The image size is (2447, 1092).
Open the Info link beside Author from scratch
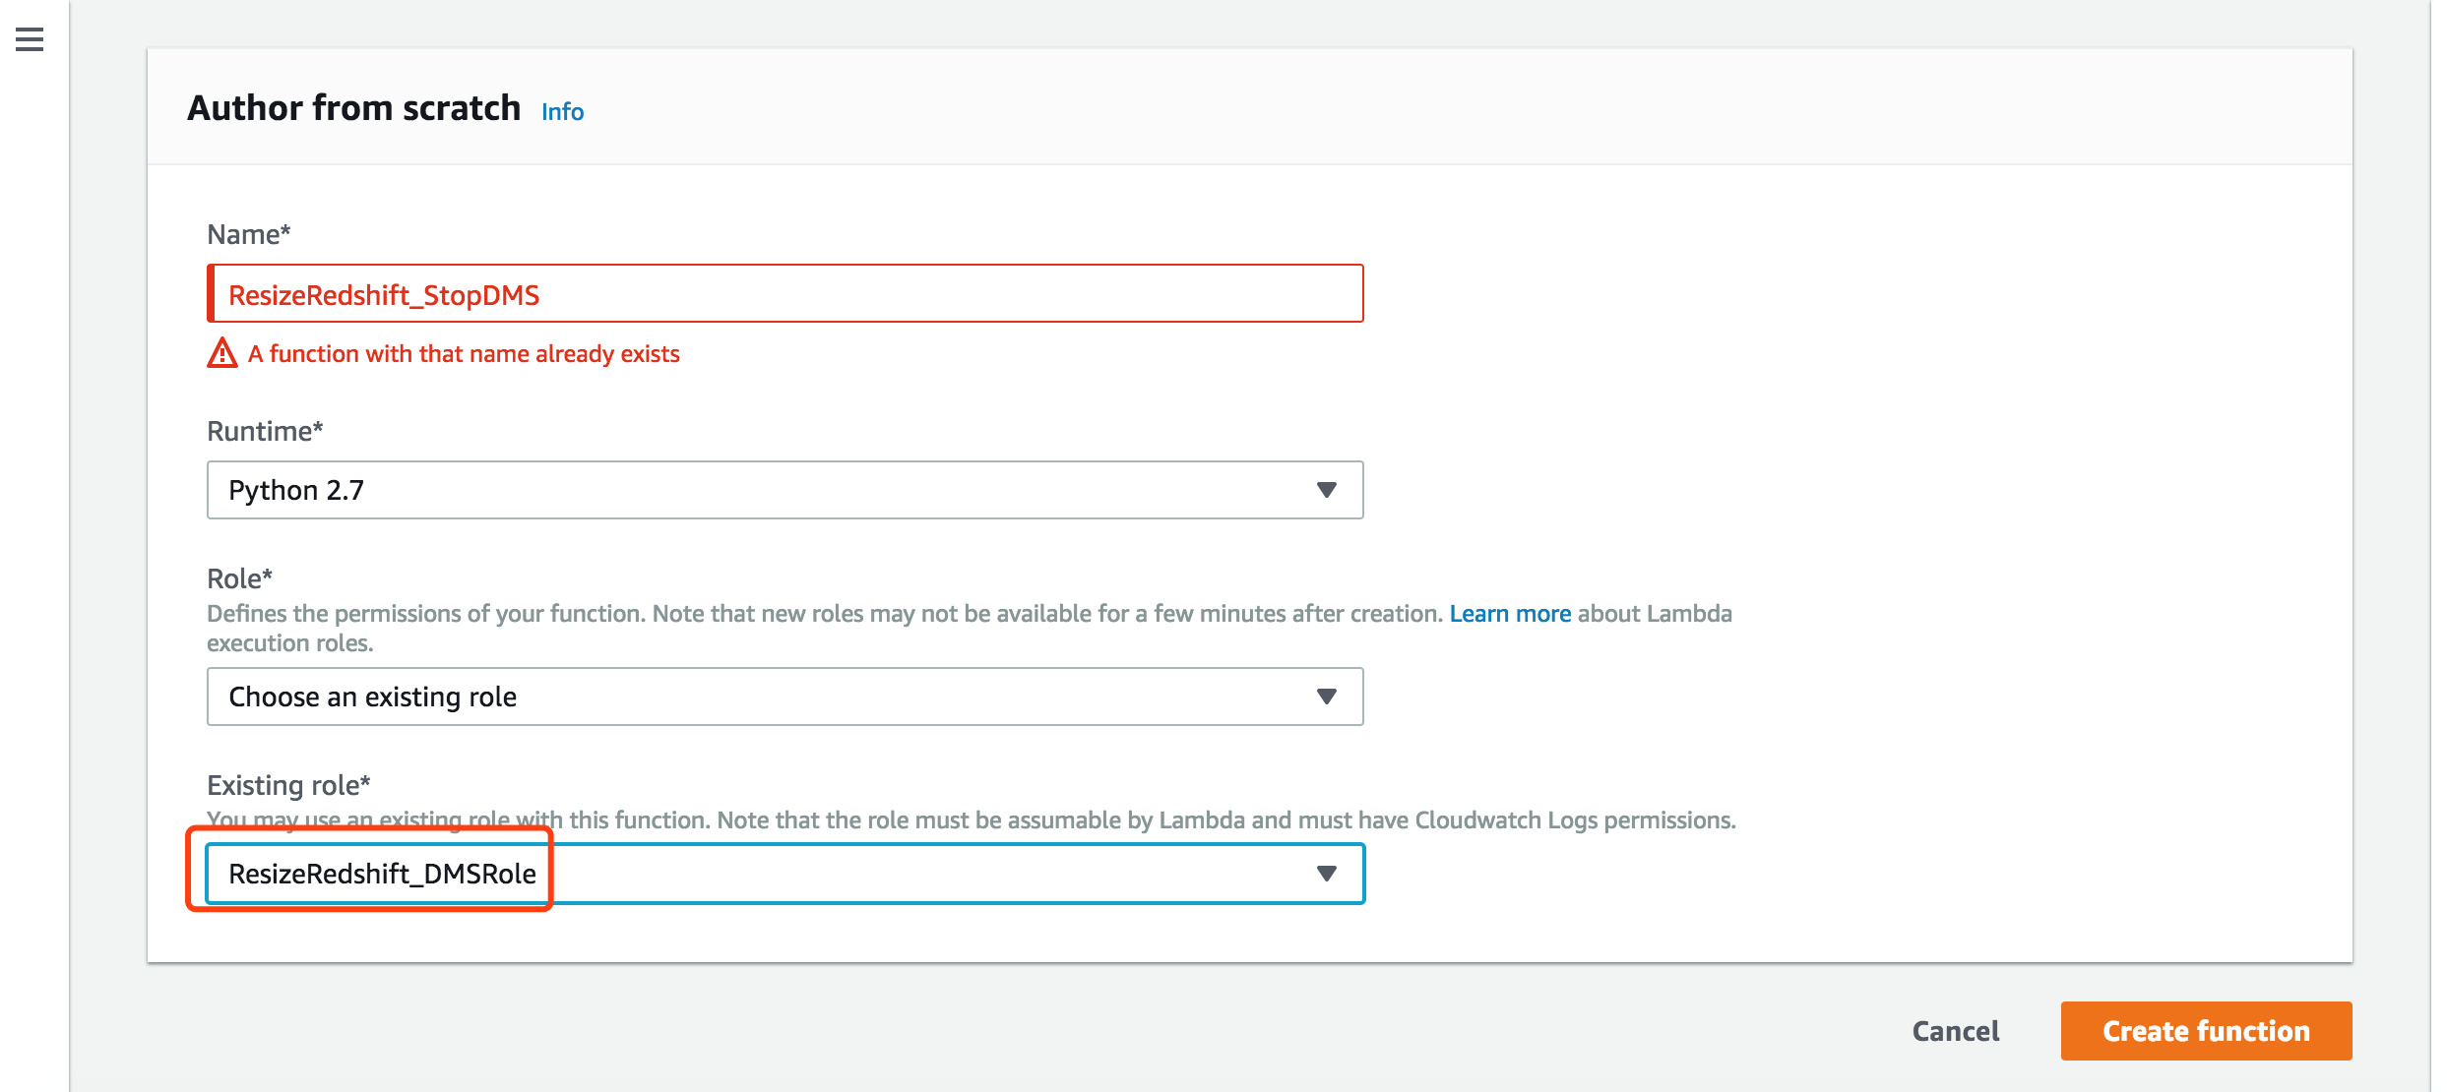[x=562, y=112]
